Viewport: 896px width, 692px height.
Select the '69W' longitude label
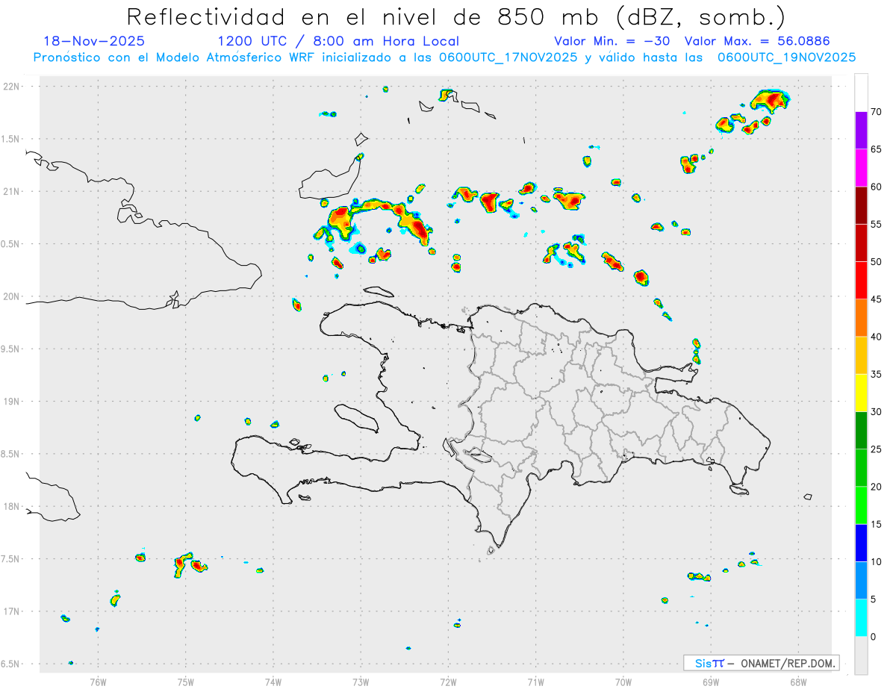click(x=711, y=681)
